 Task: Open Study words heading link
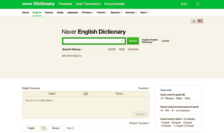[166, 90]
